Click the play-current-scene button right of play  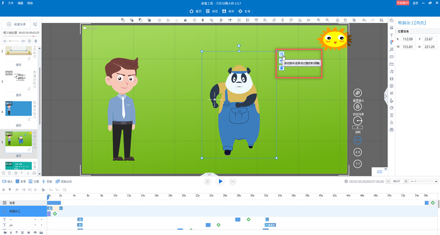(x=233, y=181)
